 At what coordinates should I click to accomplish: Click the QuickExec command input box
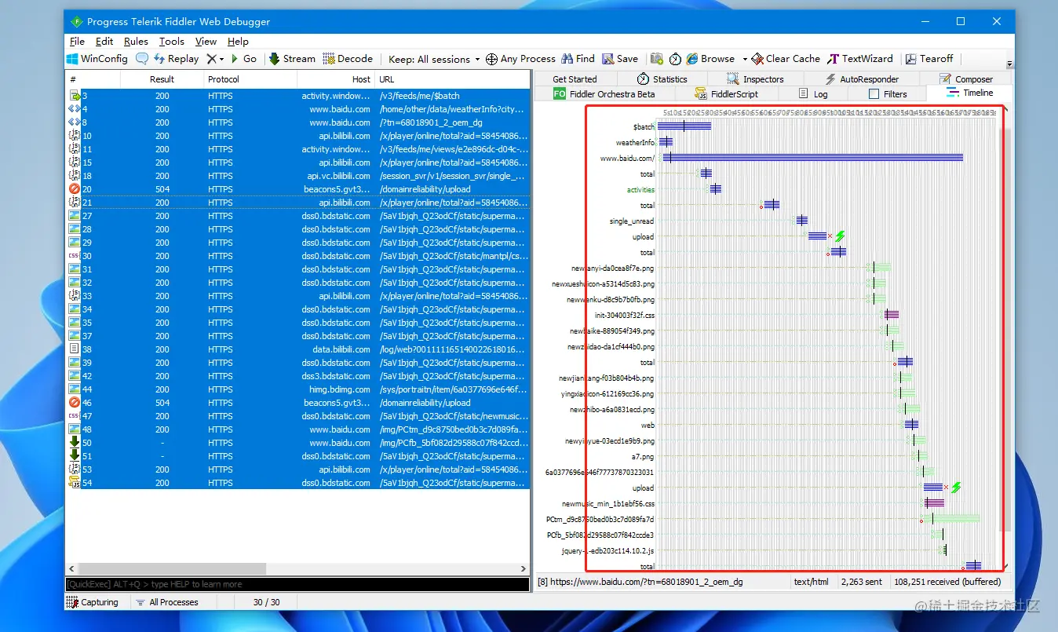(x=297, y=584)
